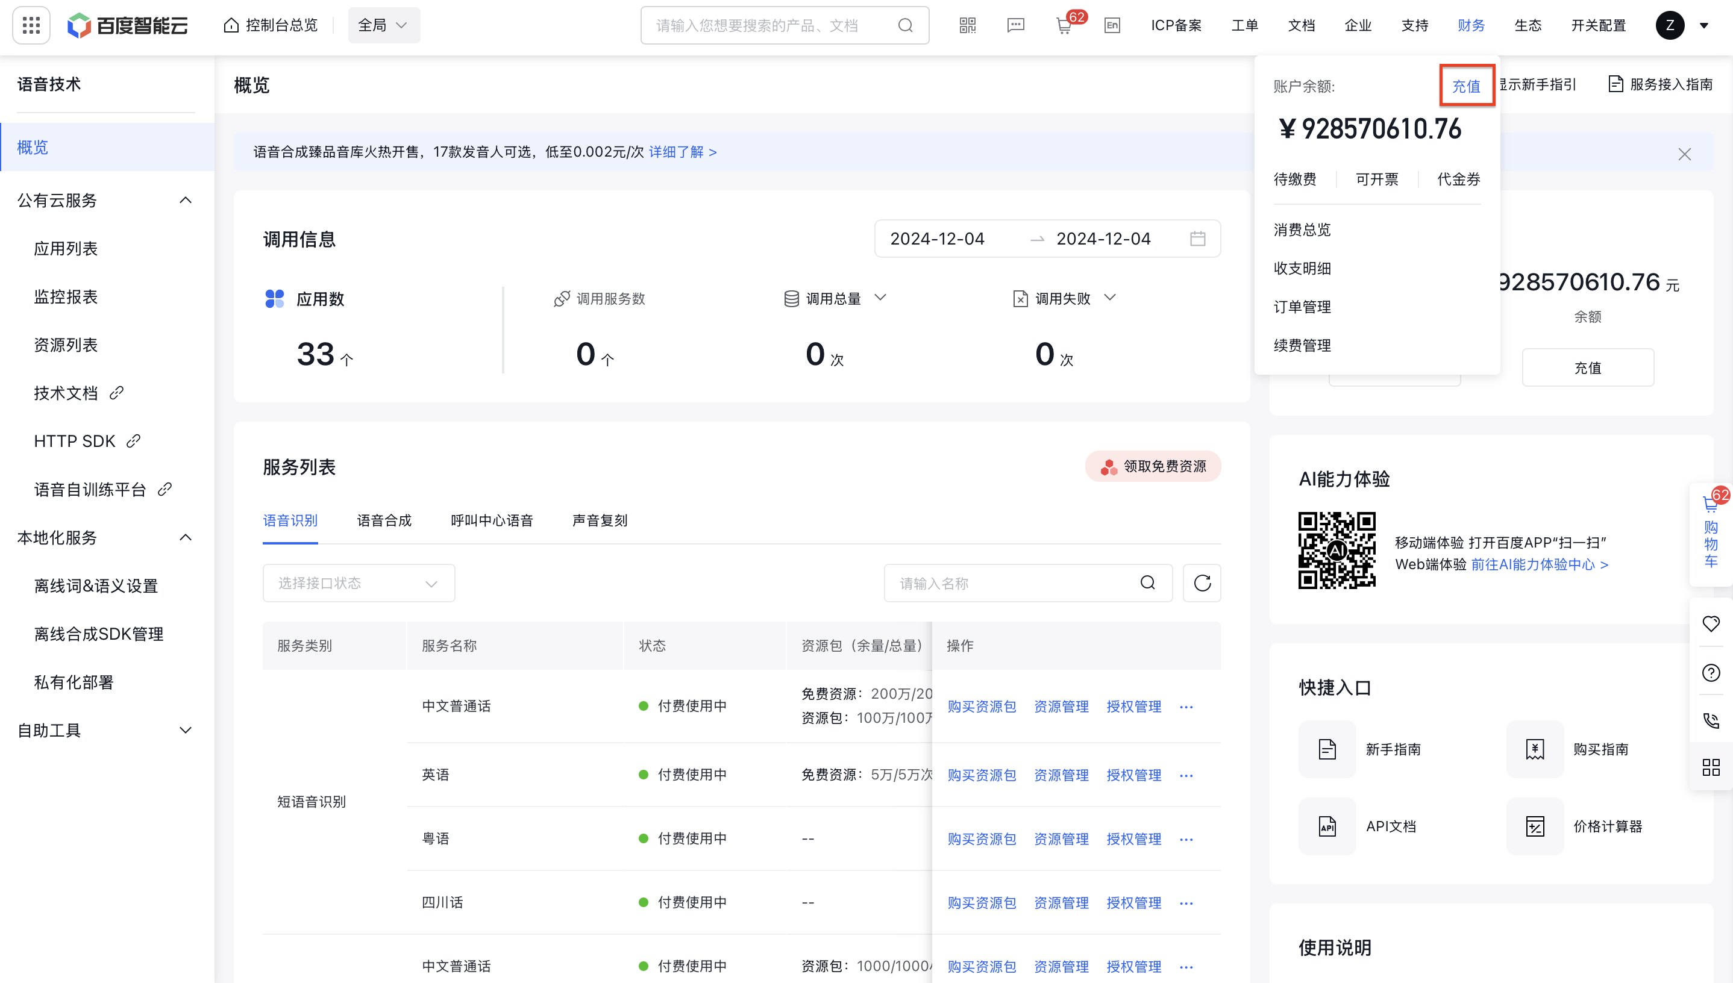Click 充值 link in account balance popup
This screenshot has height=983, width=1733.
tap(1465, 86)
